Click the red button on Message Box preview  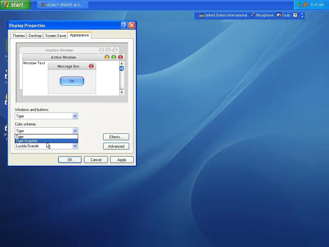point(91,66)
